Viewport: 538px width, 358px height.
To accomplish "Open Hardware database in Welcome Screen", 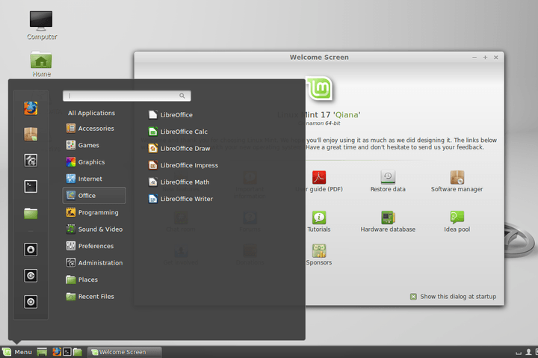I will pos(388,222).
